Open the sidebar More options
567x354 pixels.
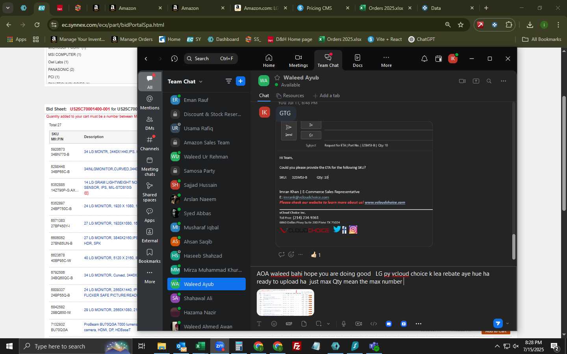point(150,276)
